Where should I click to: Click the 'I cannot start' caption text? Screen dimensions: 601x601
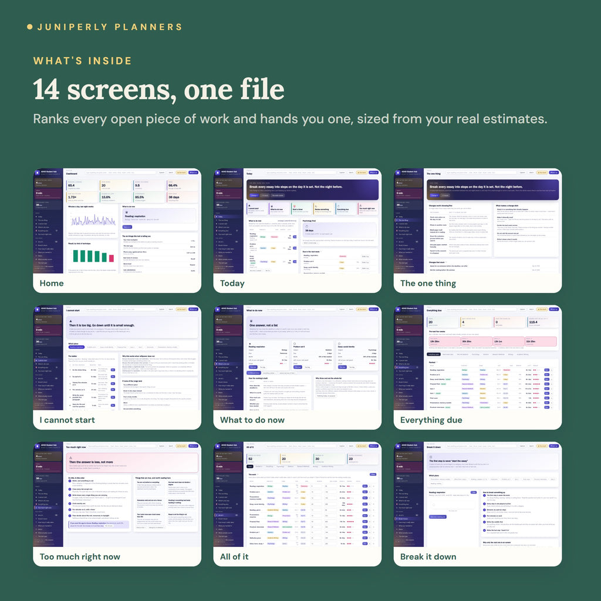[67, 420]
